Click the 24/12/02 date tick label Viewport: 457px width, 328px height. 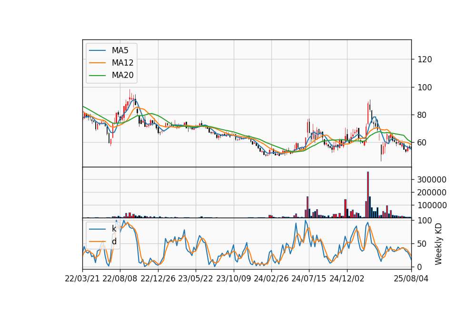pos(347,279)
